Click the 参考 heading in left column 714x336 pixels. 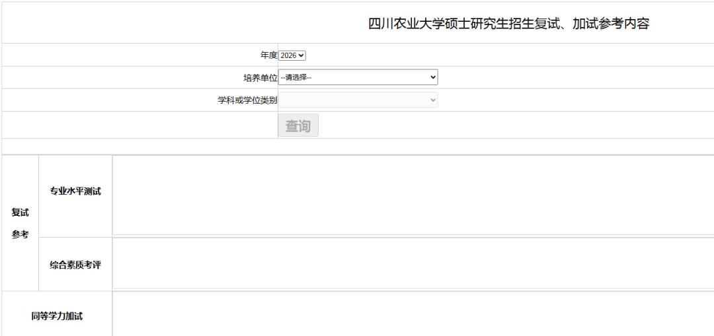(20, 234)
